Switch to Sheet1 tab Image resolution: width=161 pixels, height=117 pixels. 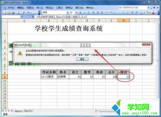[x=18, y=111]
